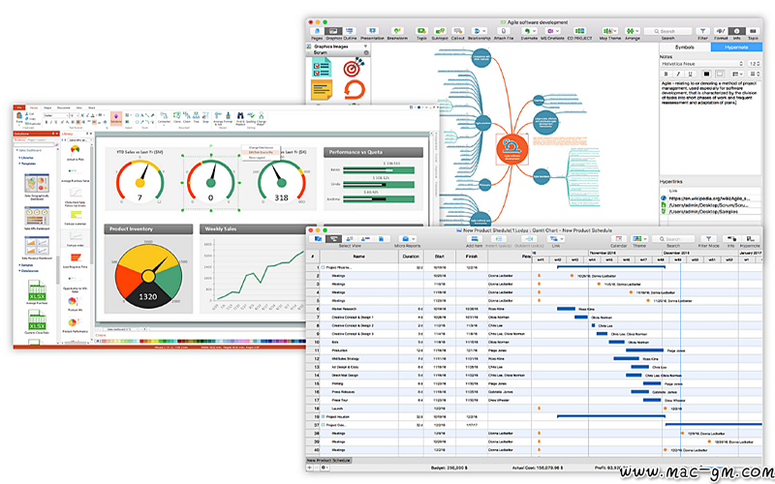Screen dimensions: 775x484
Task: Add a Subtopic in mind map
Action: tap(440, 31)
